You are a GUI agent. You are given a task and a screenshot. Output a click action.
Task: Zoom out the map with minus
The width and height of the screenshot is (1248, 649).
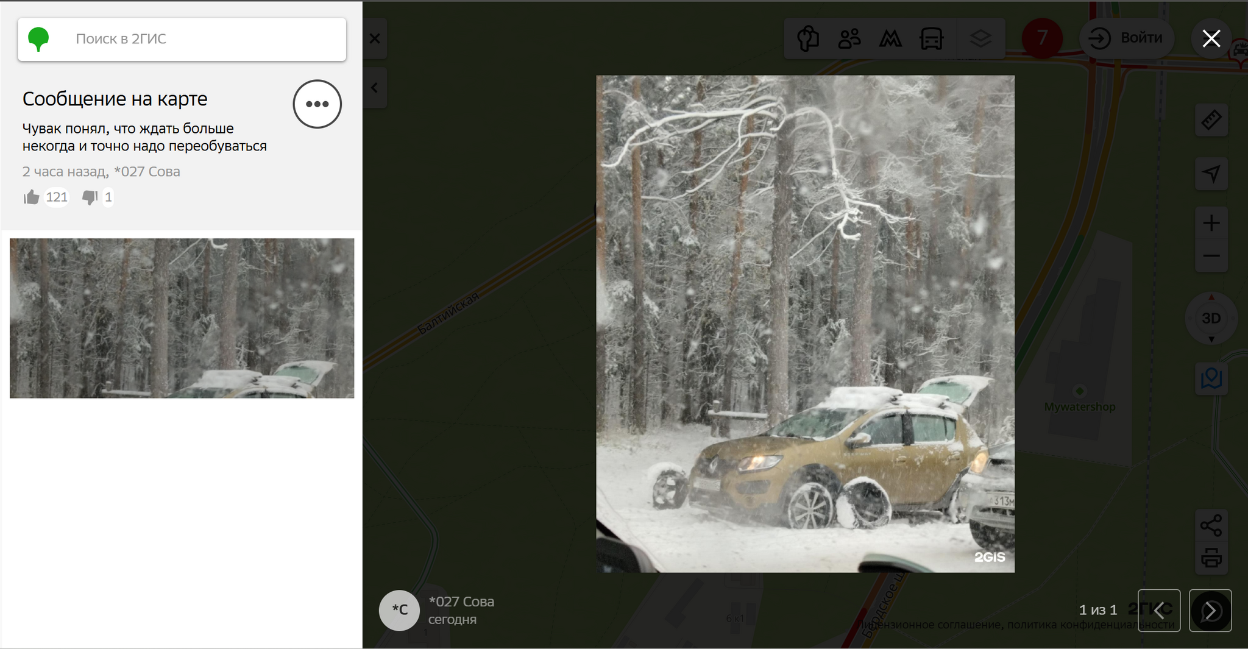[1211, 256]
